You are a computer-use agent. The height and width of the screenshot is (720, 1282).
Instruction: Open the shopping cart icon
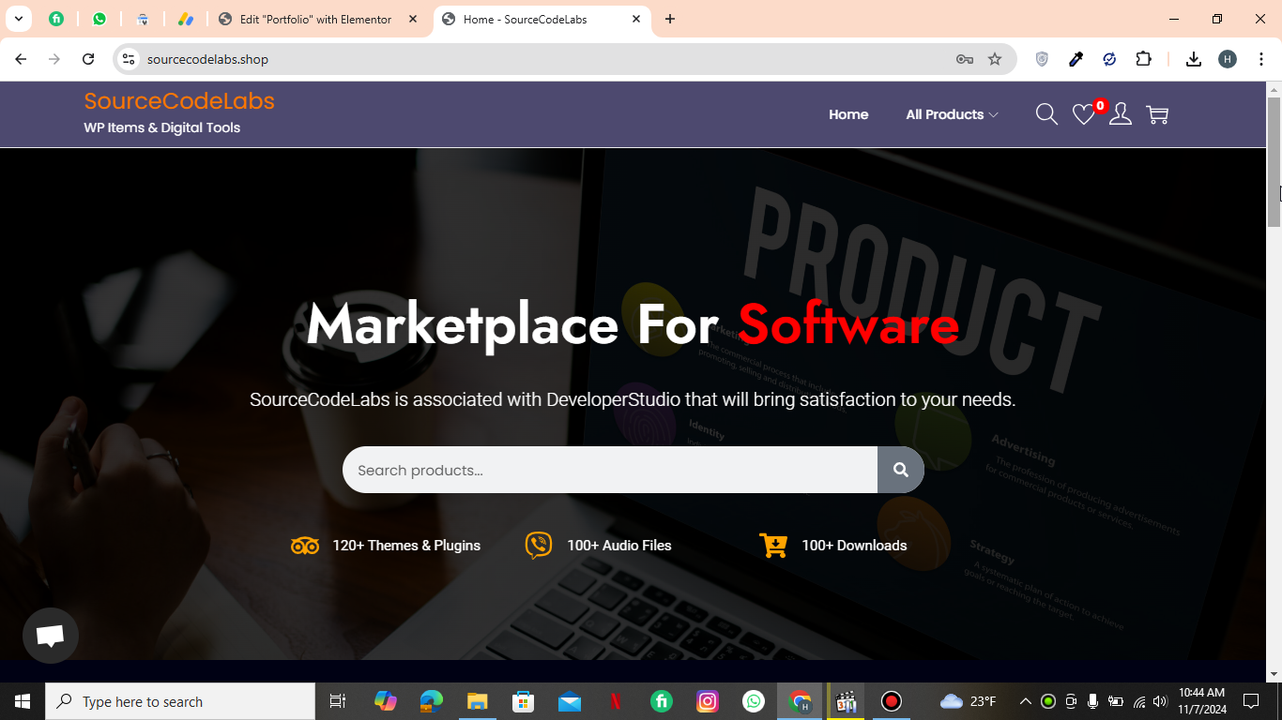(1157, 114)
